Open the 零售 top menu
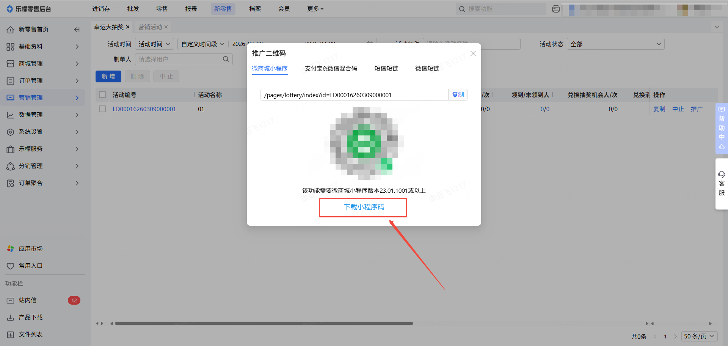728x346 pixels. [x=162, y=9]
